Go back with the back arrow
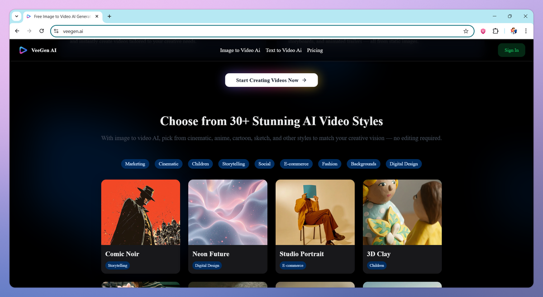The image size is (543, 297). pos(17,31)
